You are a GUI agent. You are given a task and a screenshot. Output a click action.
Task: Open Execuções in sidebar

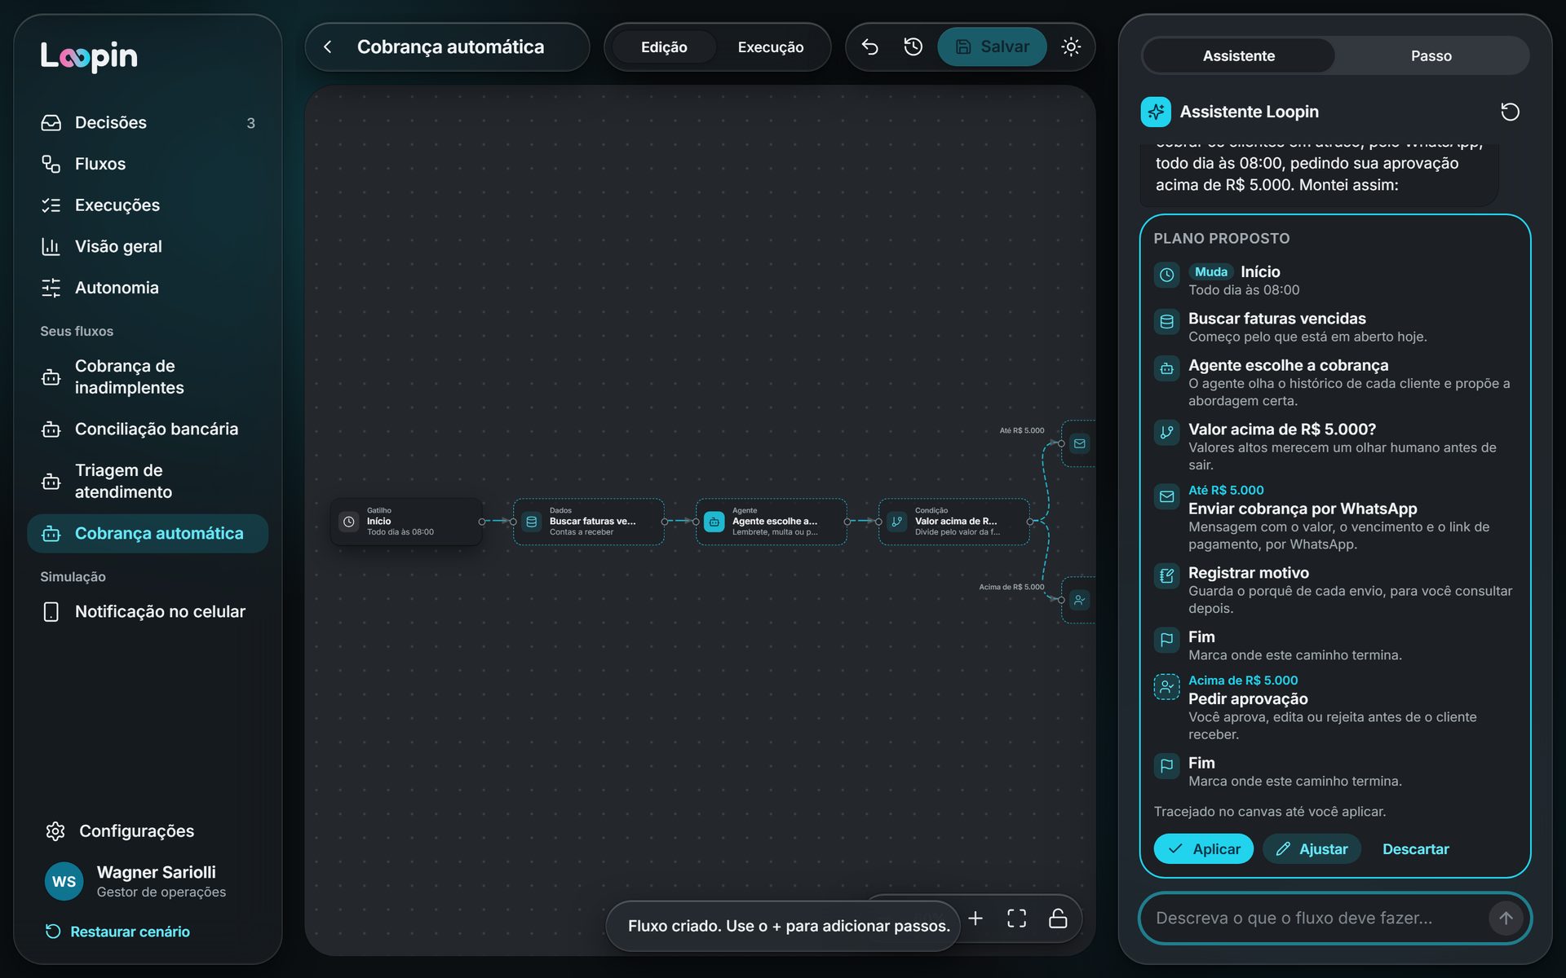coord(148,205)
